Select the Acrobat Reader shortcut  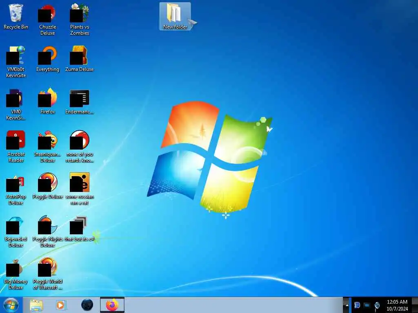(16, 147)
